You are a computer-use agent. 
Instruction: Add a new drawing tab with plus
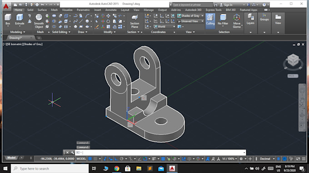(x=39, y=38)
